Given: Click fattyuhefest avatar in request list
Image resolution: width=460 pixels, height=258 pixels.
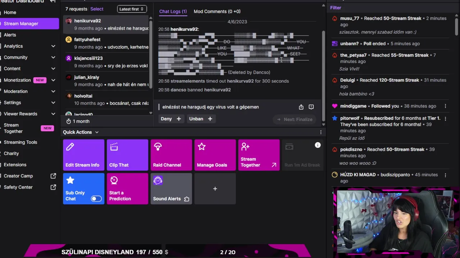Looking at the screenshot, I should point(69,39).
